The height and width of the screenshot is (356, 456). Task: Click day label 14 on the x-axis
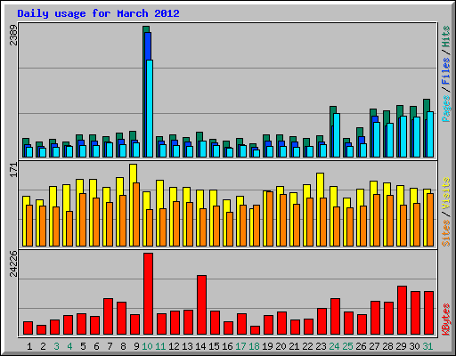point(200,346)
